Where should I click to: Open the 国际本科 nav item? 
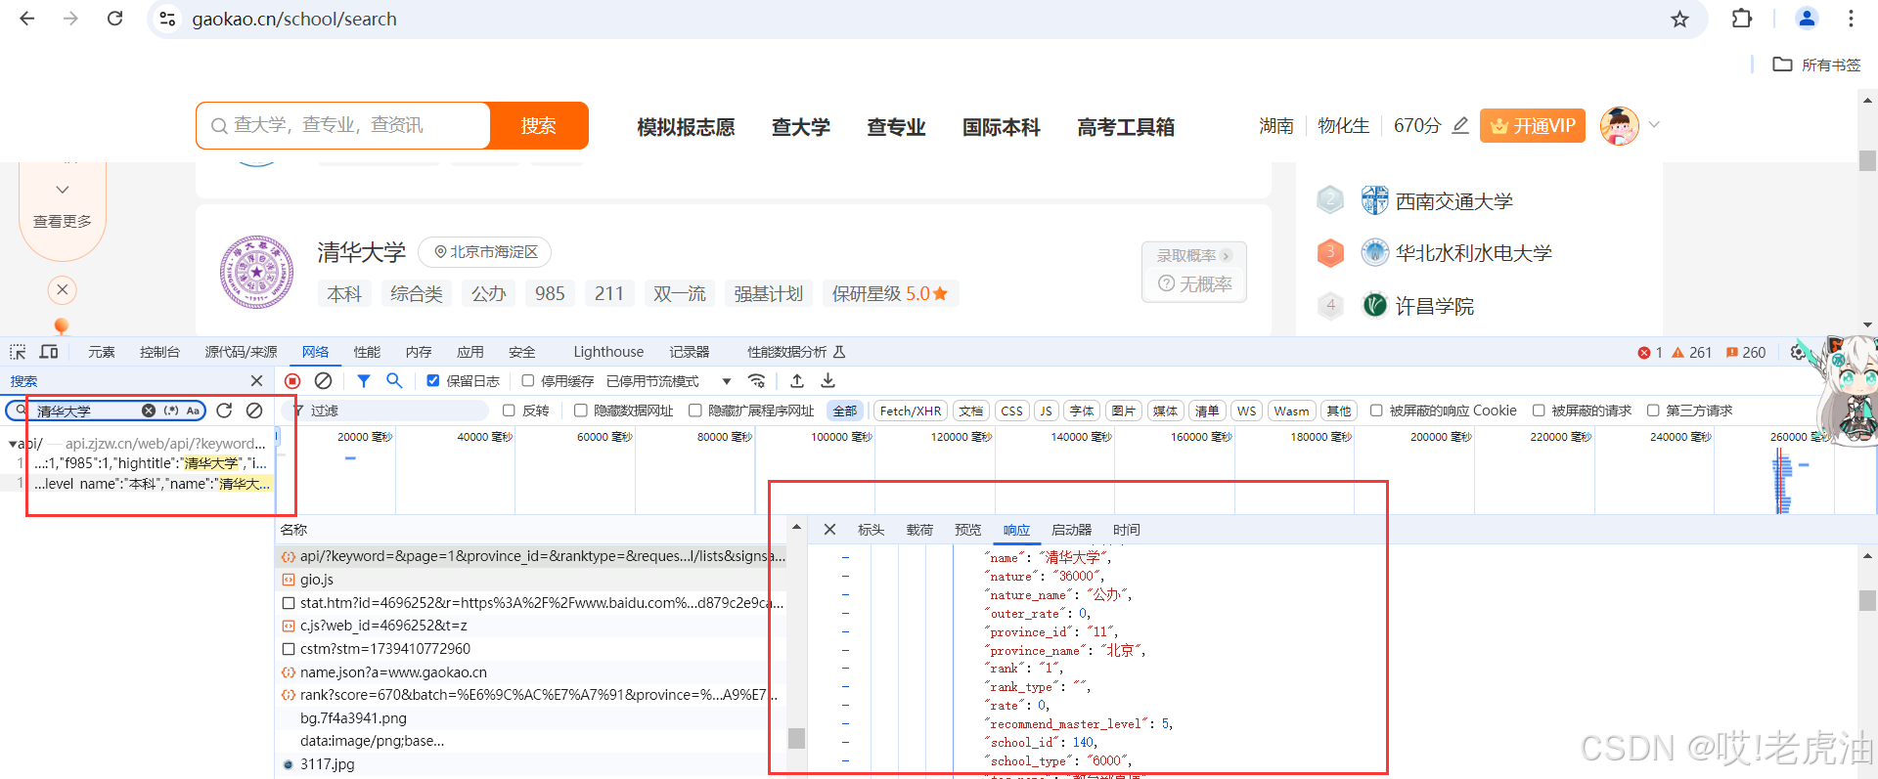[1001, 127]
